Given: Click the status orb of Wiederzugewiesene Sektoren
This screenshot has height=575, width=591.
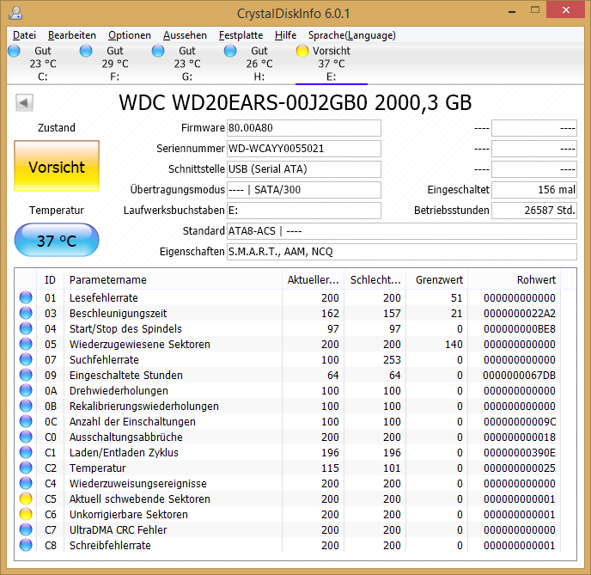Looking at the screenshot, I should coord(26,344).
